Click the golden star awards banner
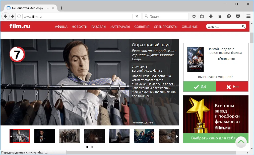The width and height of the screenshot is (254, 155). [216, 114]
